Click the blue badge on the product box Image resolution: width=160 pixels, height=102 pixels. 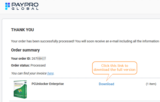[x=26, y=83]
